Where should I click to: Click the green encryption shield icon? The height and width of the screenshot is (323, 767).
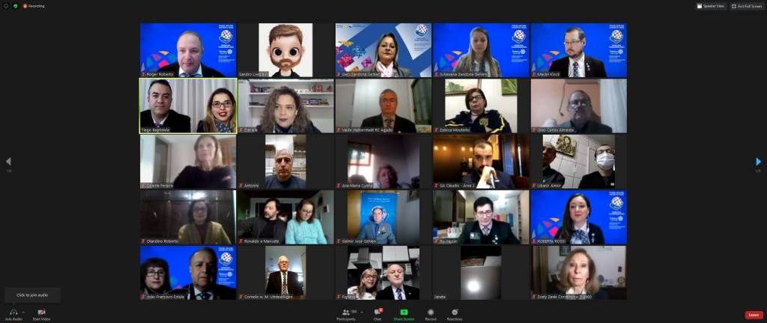(15, 6)
